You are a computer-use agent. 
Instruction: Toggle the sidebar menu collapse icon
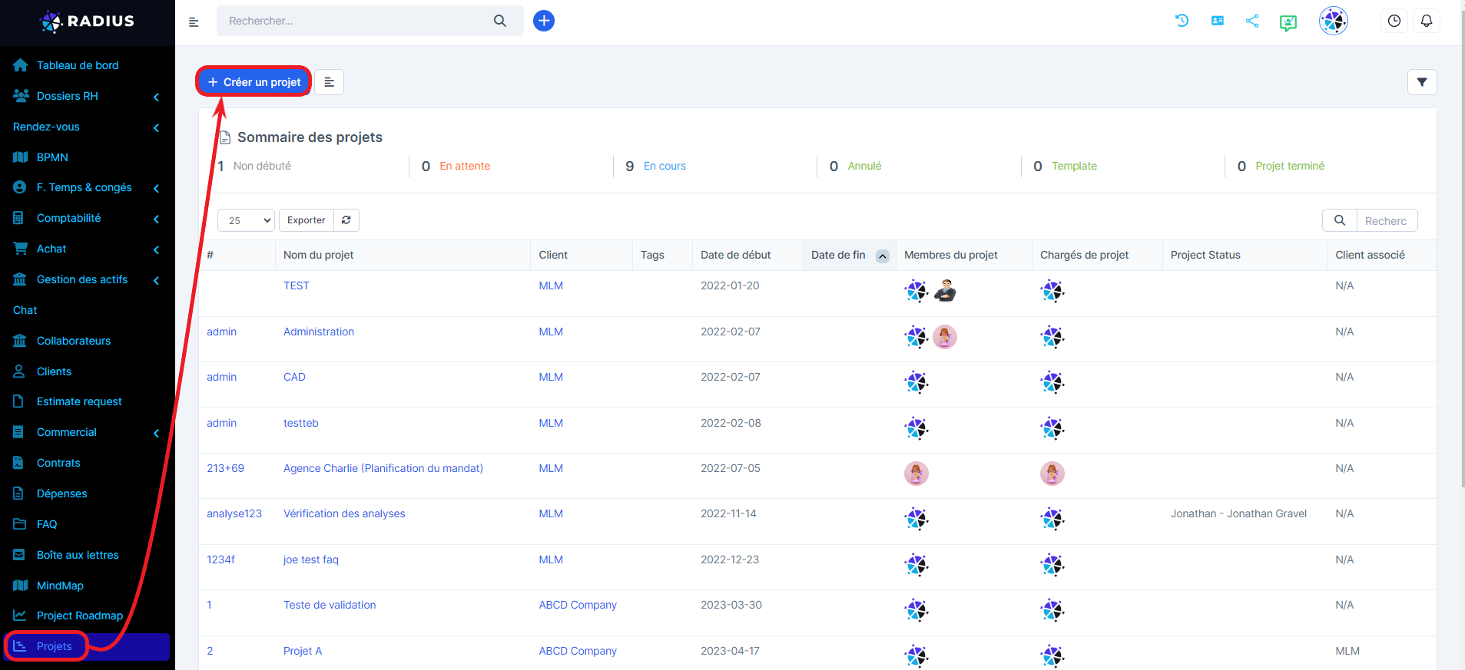coord(194,21)
